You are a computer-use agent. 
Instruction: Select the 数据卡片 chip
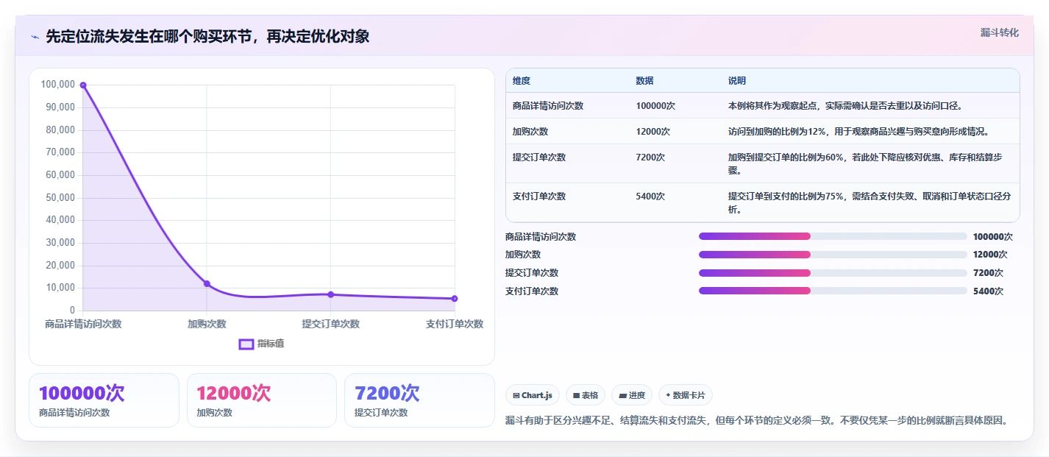(686, 395)
